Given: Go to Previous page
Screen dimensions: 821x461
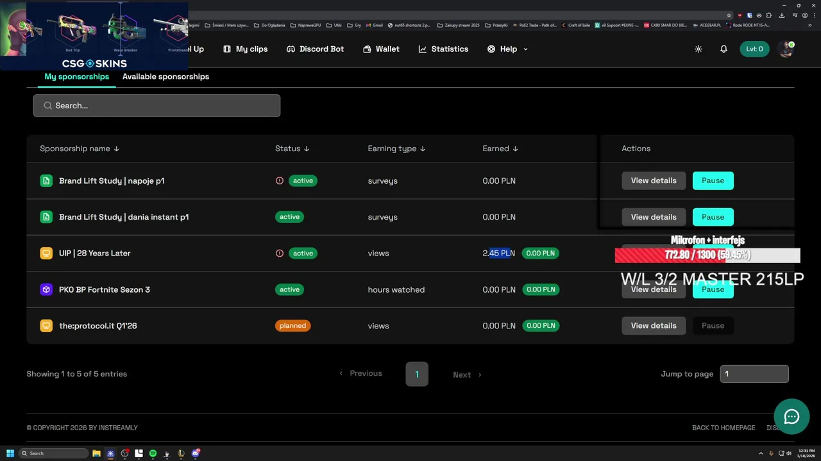Looking at the screenshot, I should (360, 373).
